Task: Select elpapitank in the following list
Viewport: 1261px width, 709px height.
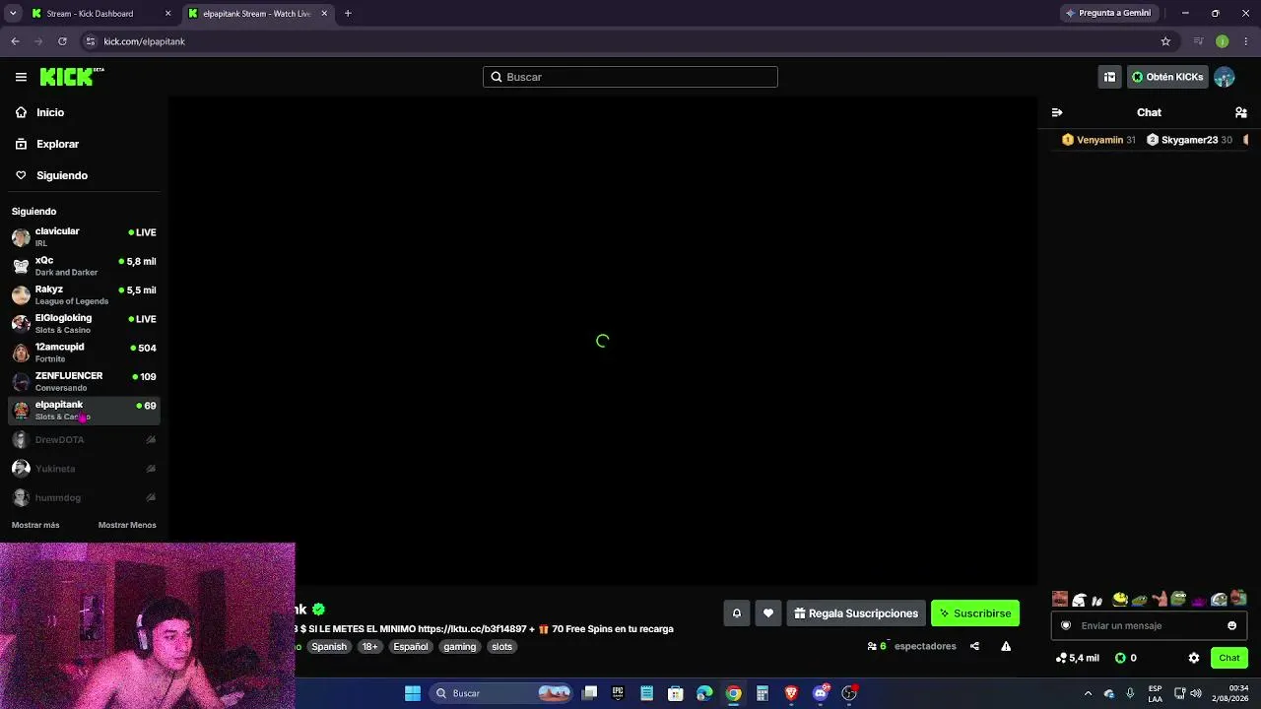Action: [84, 410]
